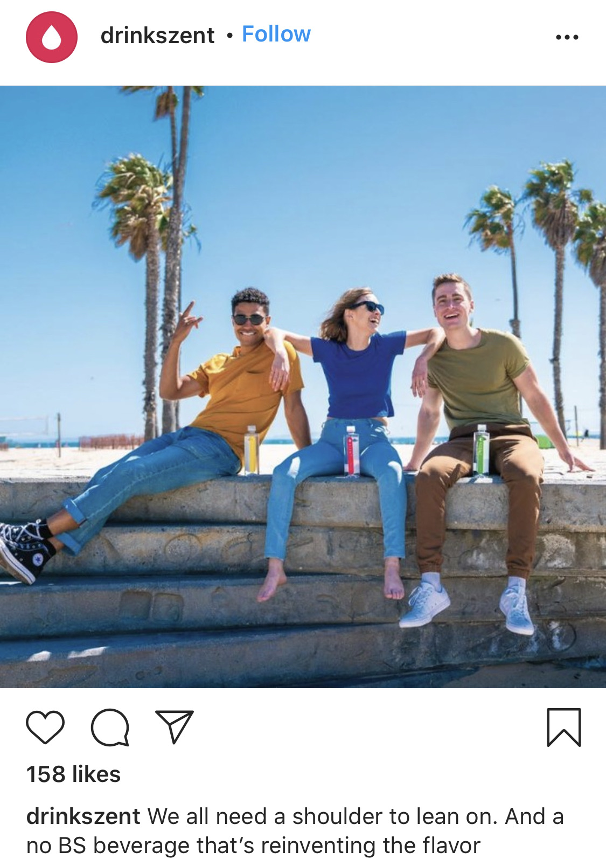Tap the heart icon to like the post
Viewport: 606px width, 859px height.
point(45,727)
